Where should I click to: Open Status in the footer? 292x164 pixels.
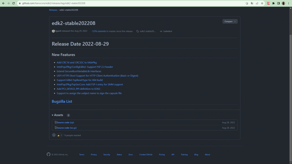tap(119, 155)
